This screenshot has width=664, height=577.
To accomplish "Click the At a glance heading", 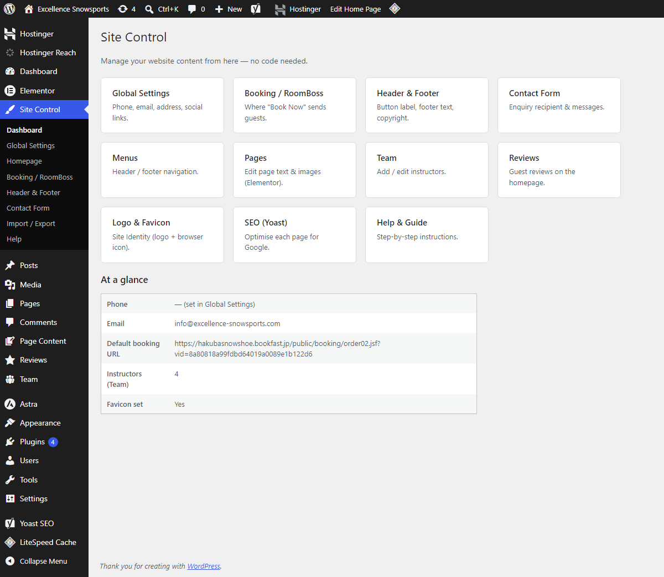I will tap(124, 280).
